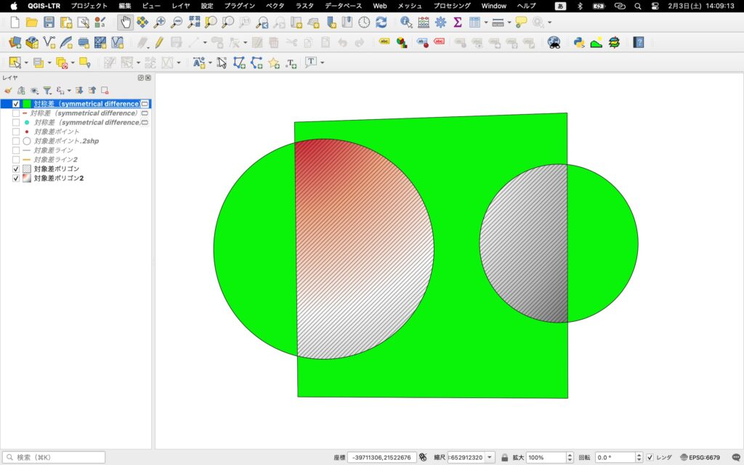The image size is (744, 465).
Task: Click the Zoom In magnifier tool
Action: [159, 23]
